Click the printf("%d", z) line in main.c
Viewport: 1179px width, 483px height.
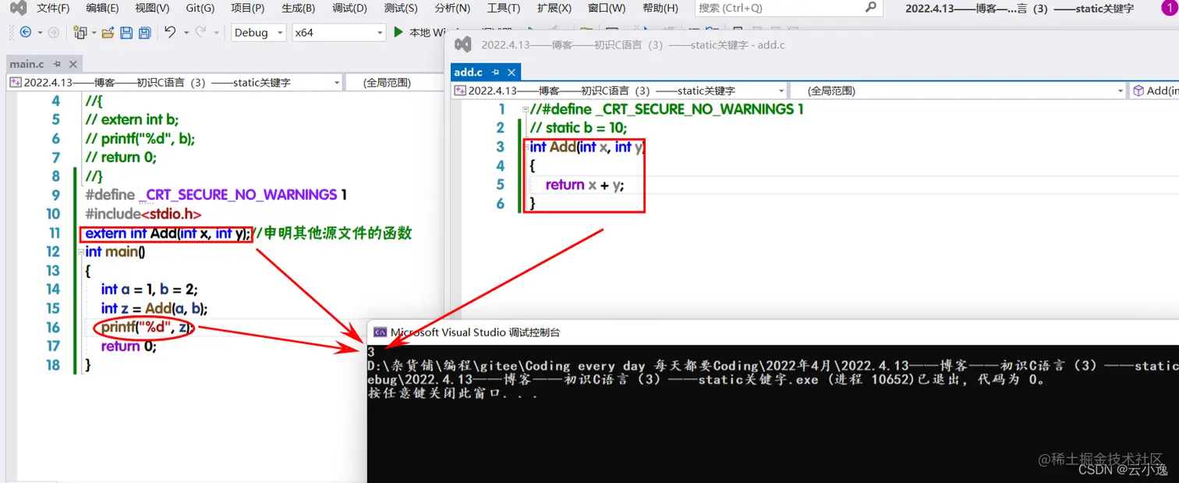tap(146, 327)
